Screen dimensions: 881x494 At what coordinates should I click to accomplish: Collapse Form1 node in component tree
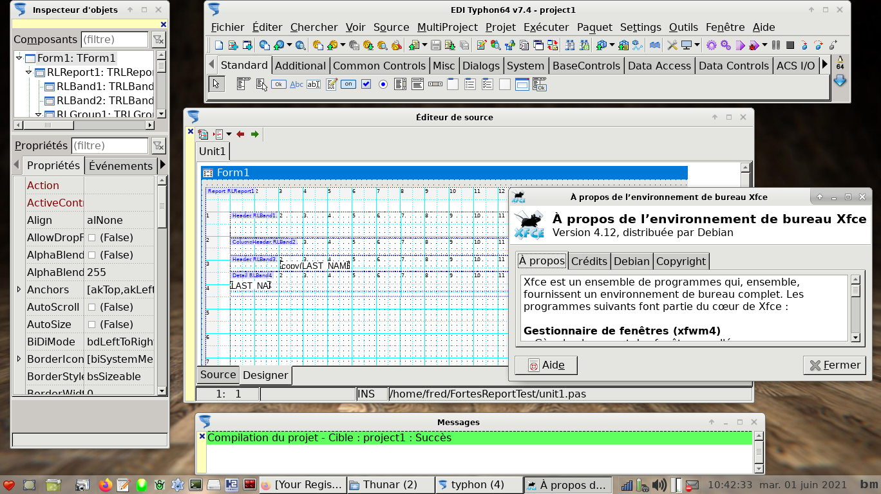[x=18, y=58]
